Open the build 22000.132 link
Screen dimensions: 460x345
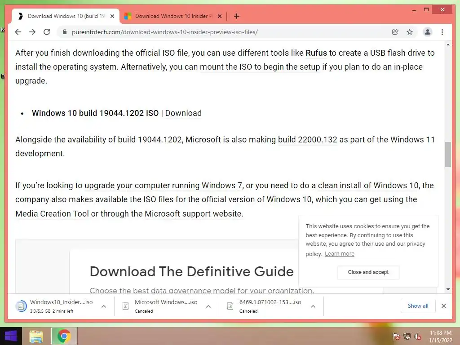point(307,140)
